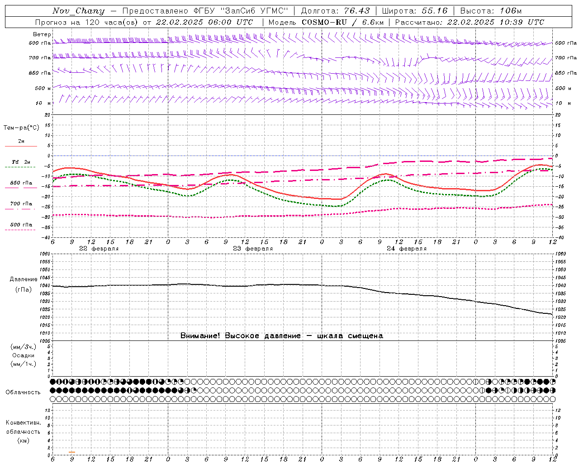Click the orange convective cloud marker
Viewport: 579px width, 463px height.
[72, 452]
